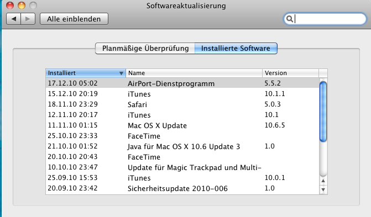Click the scrollbar down arrow
The image size is (371, 217).
coord(323,189)
